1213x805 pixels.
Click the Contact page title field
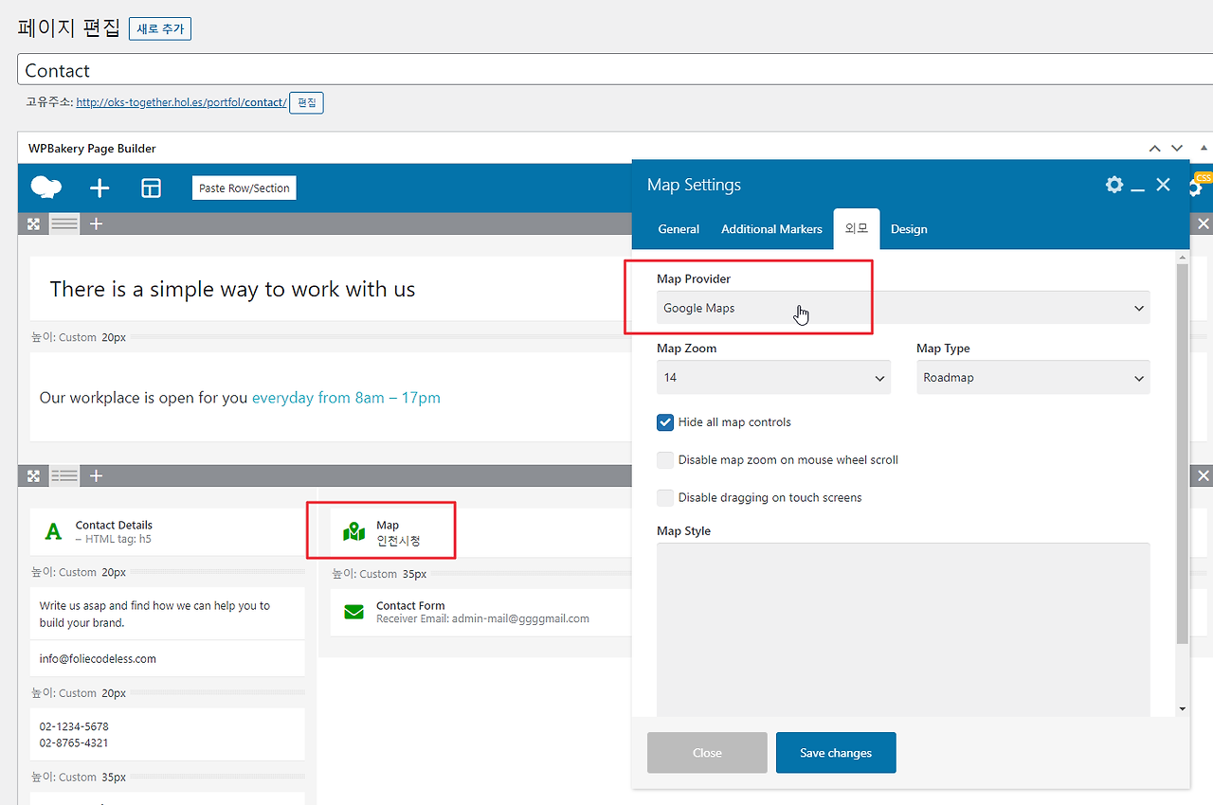pos(615,70)
